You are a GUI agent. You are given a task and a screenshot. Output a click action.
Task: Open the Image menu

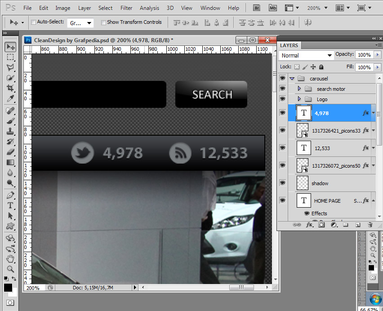click(x=63, y=8)
